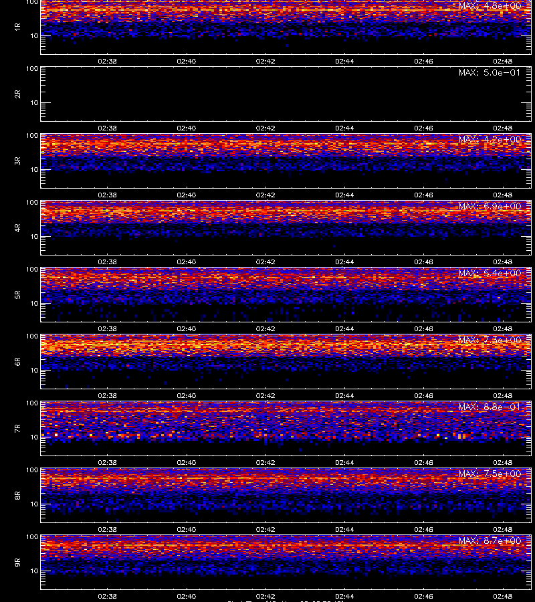Select the MAX: 7.3e+00 readout
Screen dimensions: 535x602
pos(490,340)
